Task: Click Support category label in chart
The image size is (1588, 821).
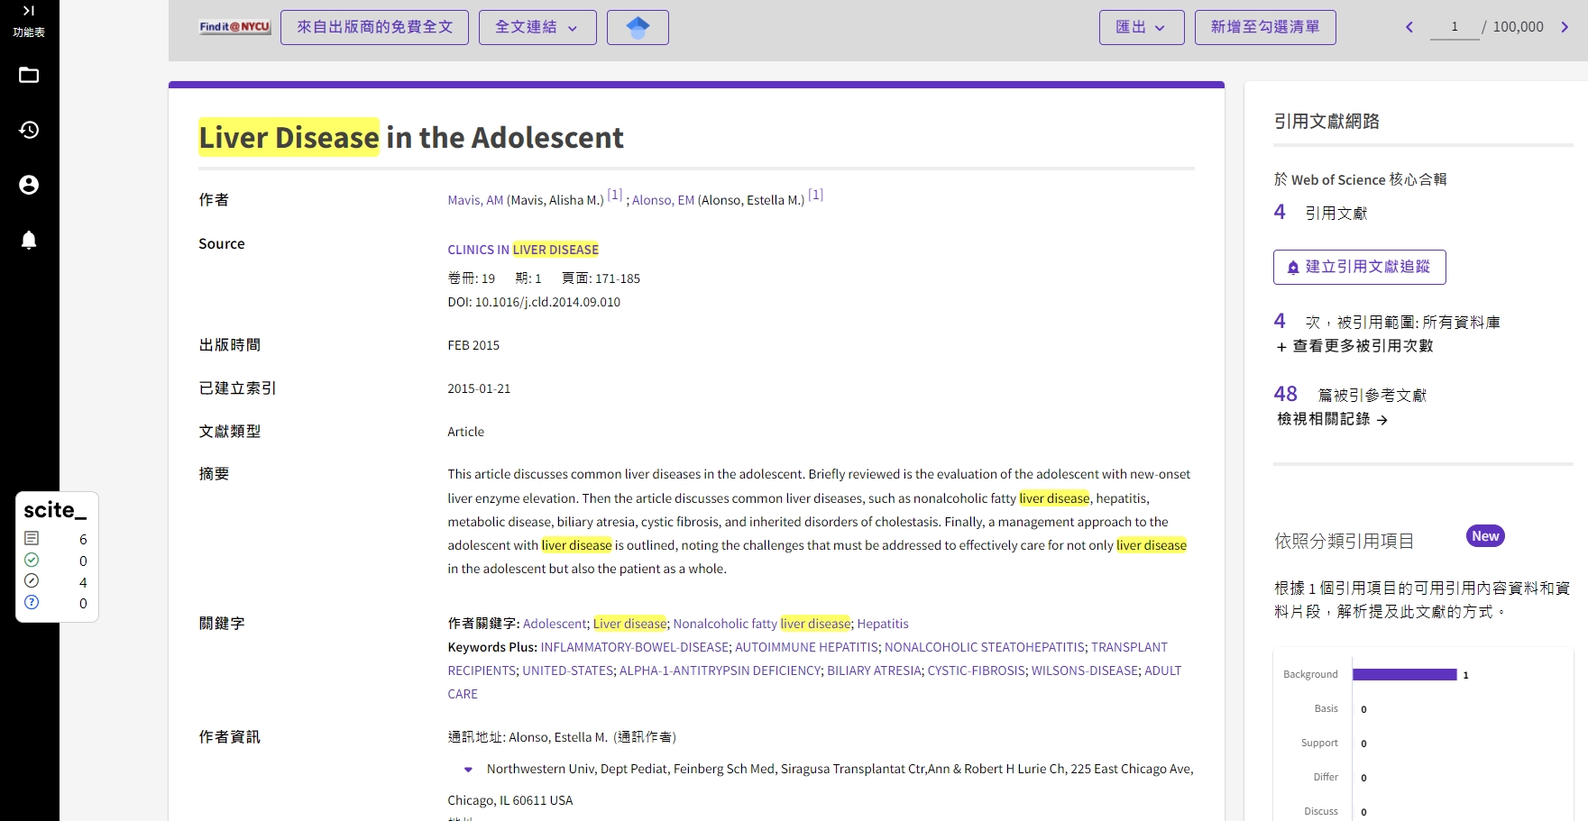Action: (1319, 743)
